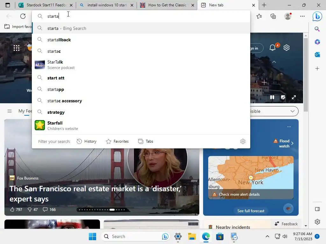Open address bar suggestion settings gear
Image resolution: width=326 pixels, height=244 pixels.
pyautogui.click(x=243, y=141)
